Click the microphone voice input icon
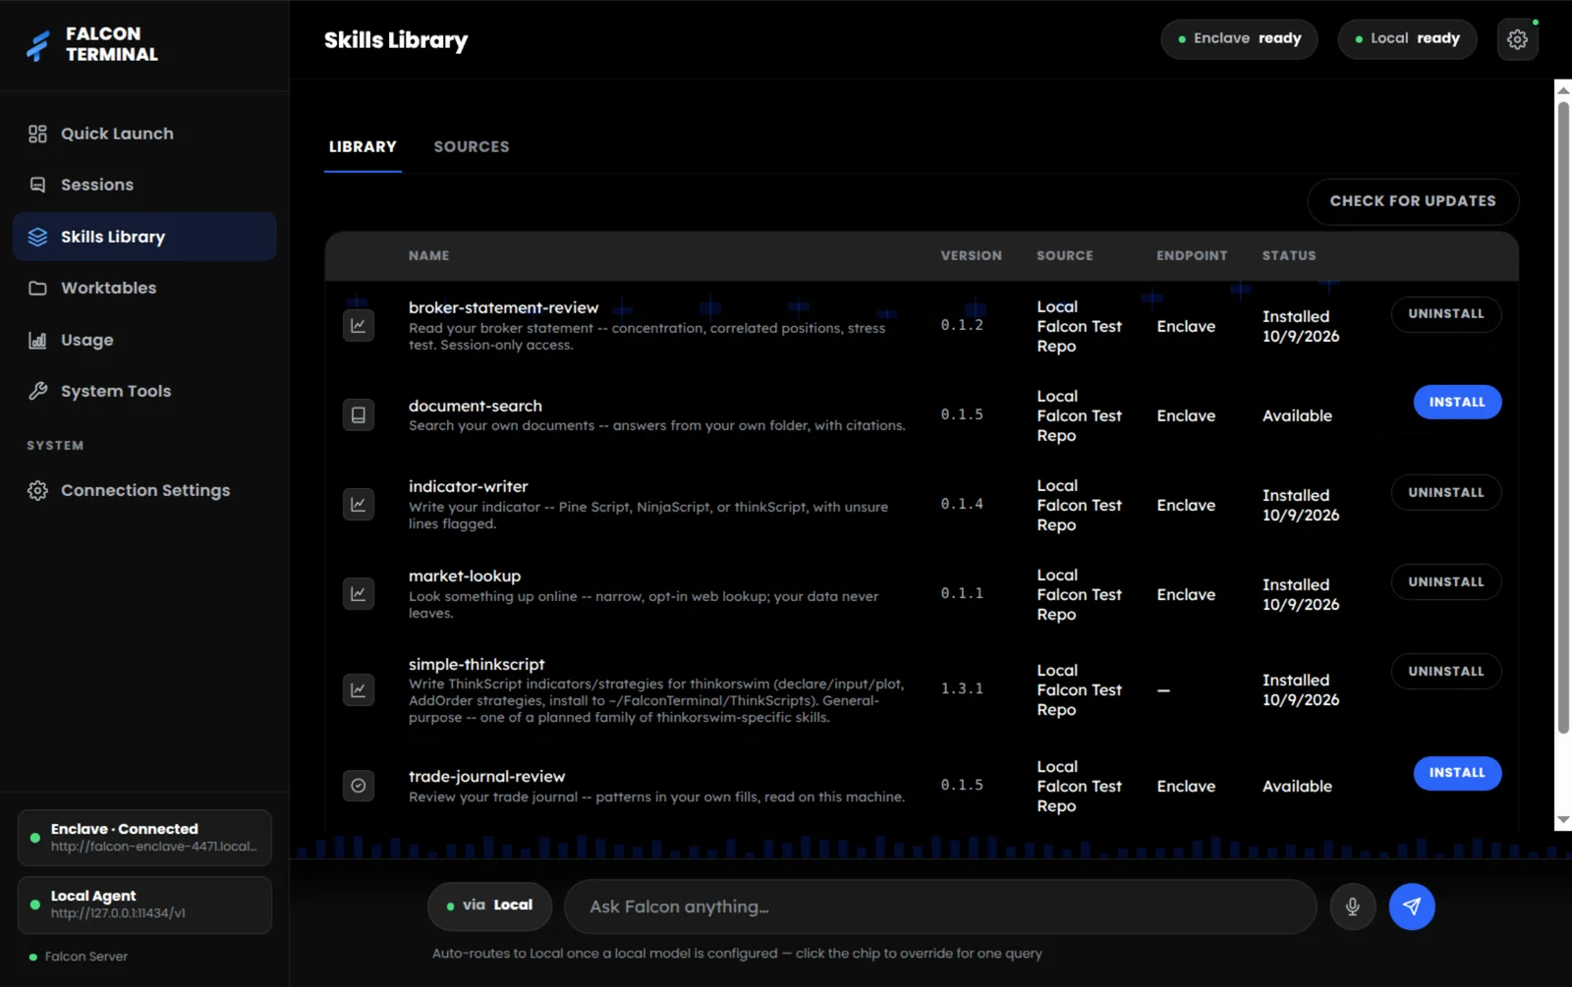Screen dimensions: 1572x987 1352,906
